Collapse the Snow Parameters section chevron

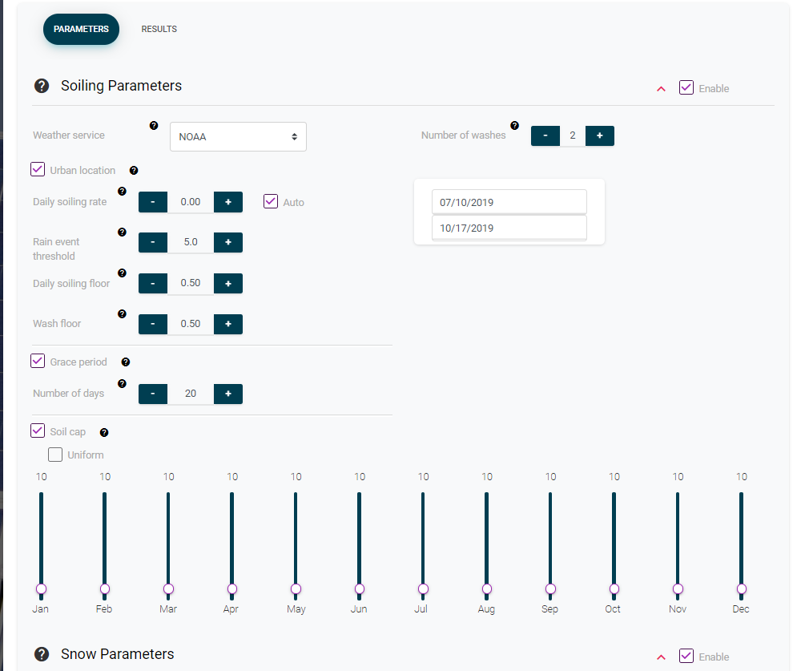pyautogui.click(x=661, y=657)
